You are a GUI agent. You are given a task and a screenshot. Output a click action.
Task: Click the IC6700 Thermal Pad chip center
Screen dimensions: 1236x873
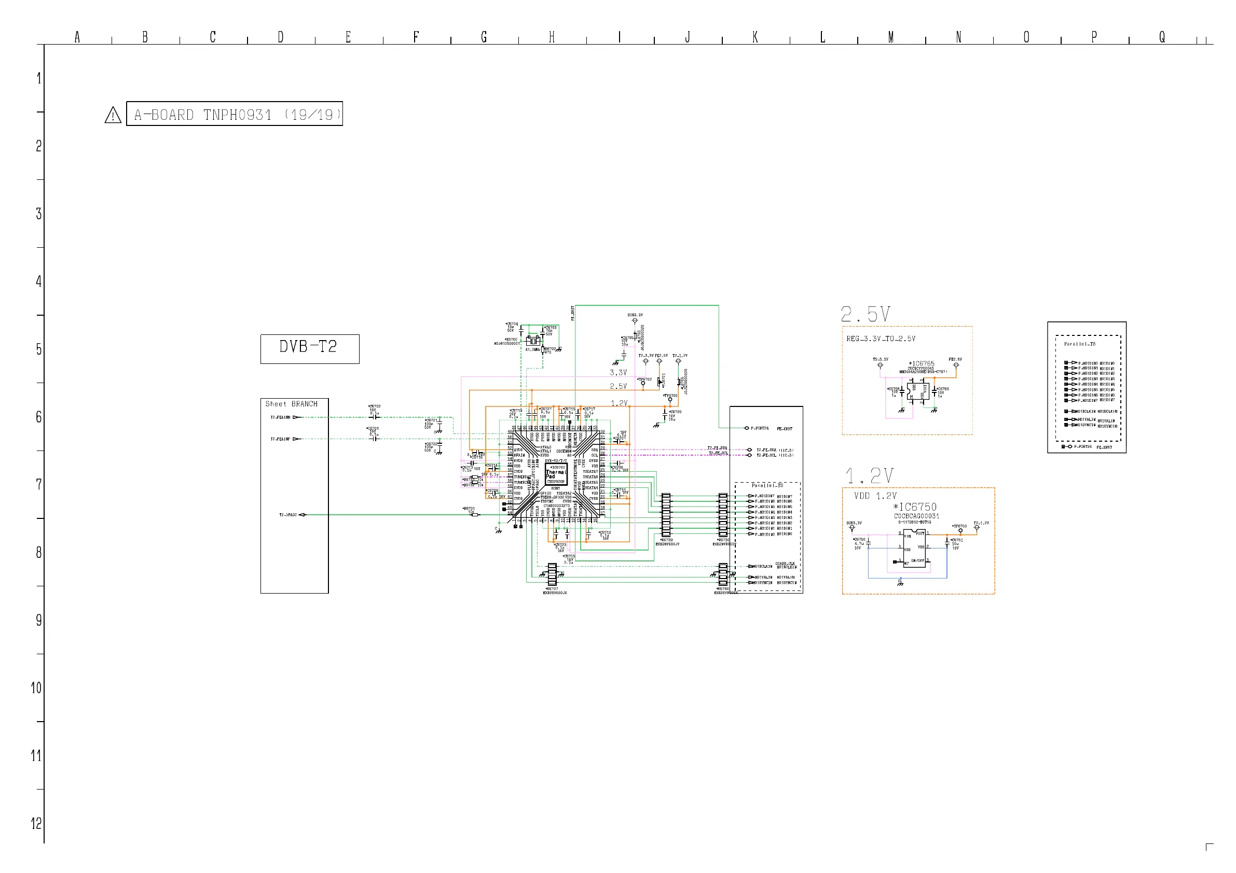point(556,475)
